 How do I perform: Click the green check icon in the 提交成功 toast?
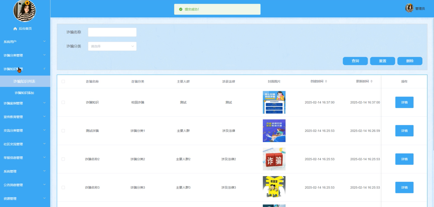click(x=181, y=9)
